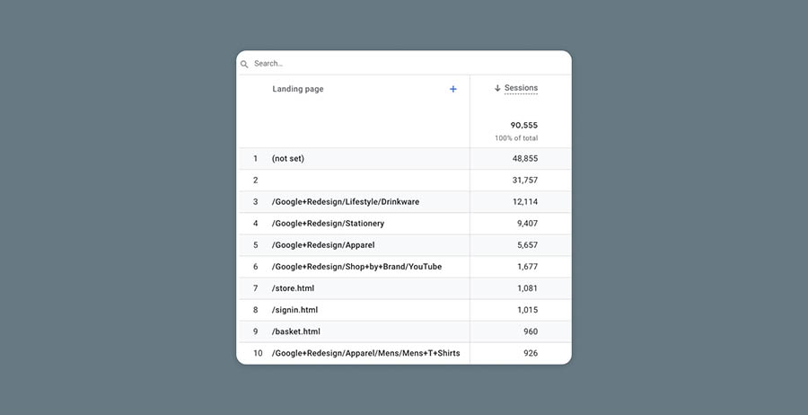This screenshot has width=808, height=415.
Task: Click the /signin.html landing page
Action: coord(294,310)
